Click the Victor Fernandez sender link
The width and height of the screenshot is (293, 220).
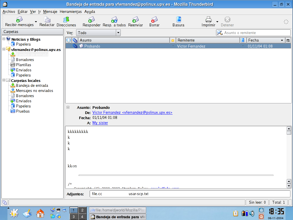(132, 112)
